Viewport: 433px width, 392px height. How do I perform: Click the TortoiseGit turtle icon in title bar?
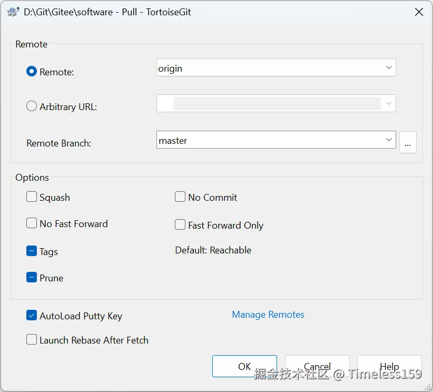click(13, 12)
